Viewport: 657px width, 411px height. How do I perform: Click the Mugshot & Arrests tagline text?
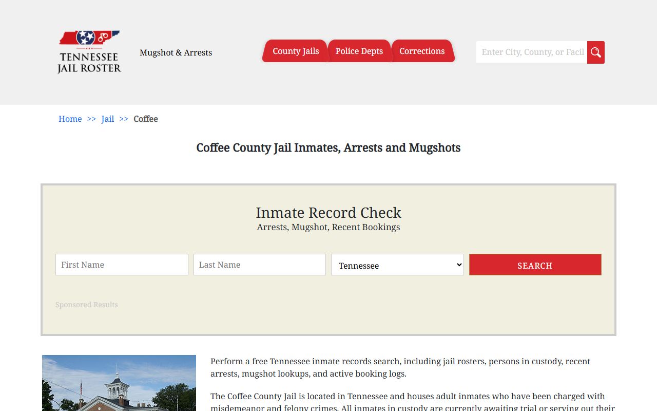[176, 52]
